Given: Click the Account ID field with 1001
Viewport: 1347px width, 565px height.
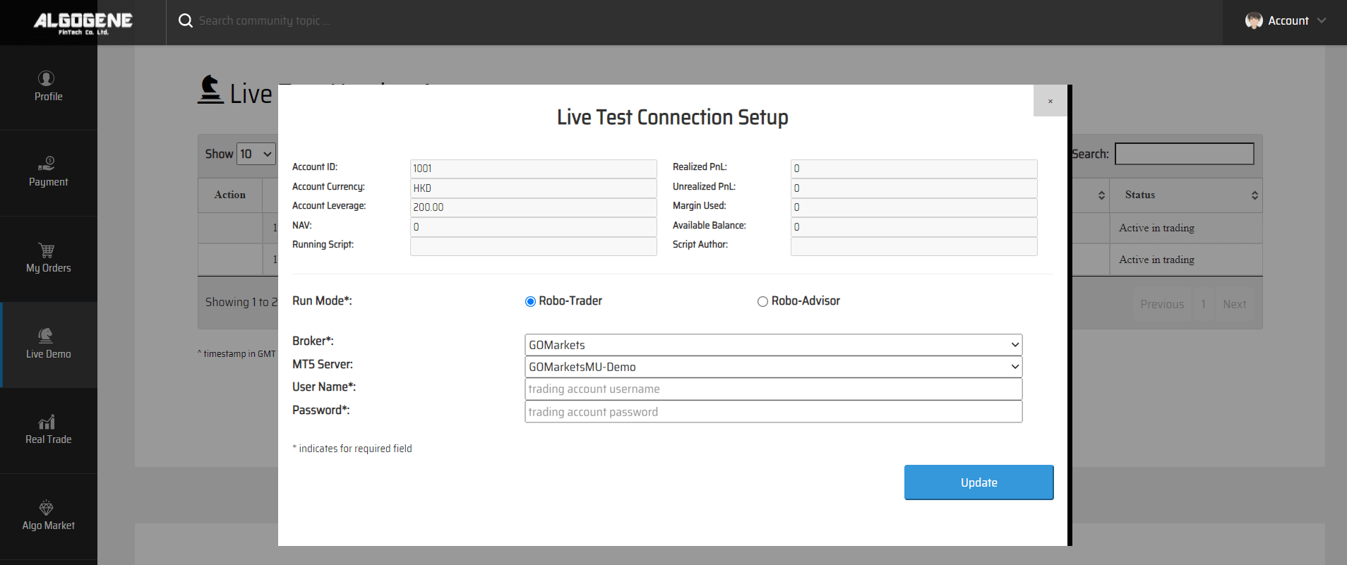Looking at the screenshot, I should click(534, 169).
